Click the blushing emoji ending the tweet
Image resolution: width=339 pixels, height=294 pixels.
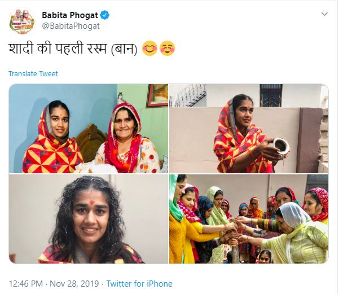[x=168, y=49]
